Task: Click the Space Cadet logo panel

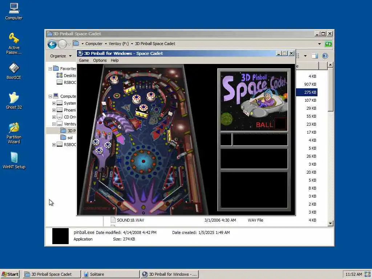Action: 254,101
